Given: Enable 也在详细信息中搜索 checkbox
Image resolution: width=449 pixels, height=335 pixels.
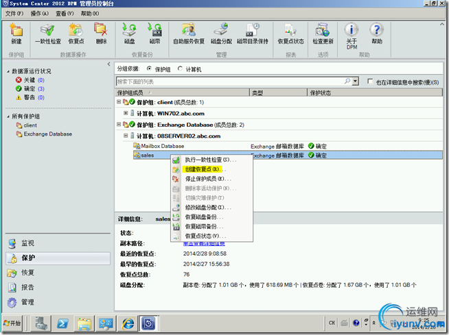Looking at the screenshot, I should (370, 82).
